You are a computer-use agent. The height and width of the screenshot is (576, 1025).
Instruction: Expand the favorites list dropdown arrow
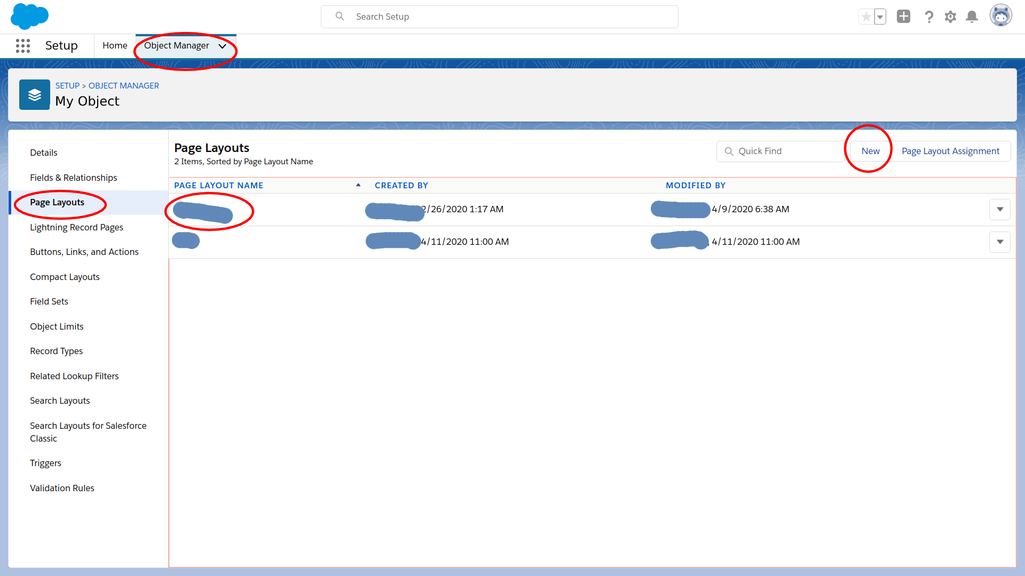880,17
